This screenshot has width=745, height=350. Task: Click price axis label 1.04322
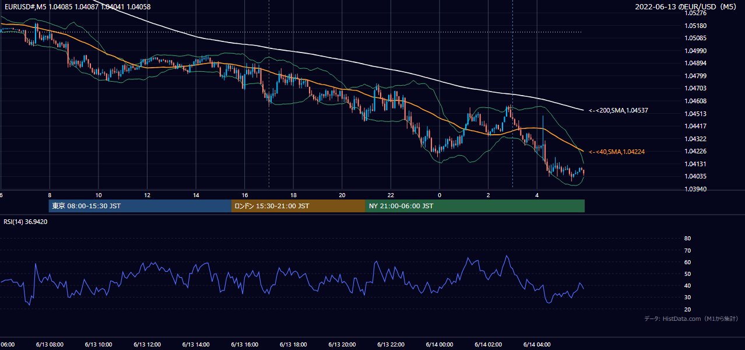696,139
